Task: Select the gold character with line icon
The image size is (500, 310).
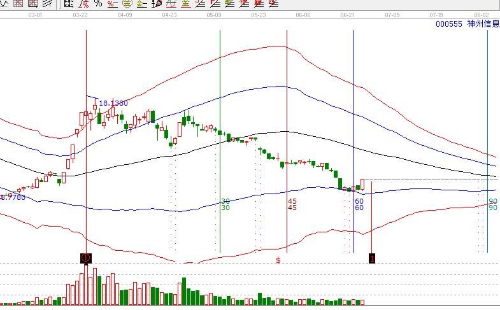Action: (141, 4)
